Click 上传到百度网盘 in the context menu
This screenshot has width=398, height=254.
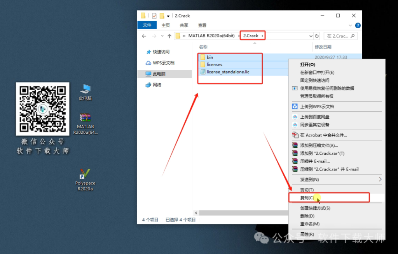click(x=314, y=117)
